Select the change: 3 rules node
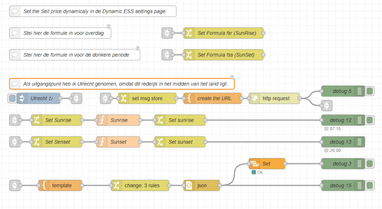The width and height of the screenshot is (382, 209). 140,185
